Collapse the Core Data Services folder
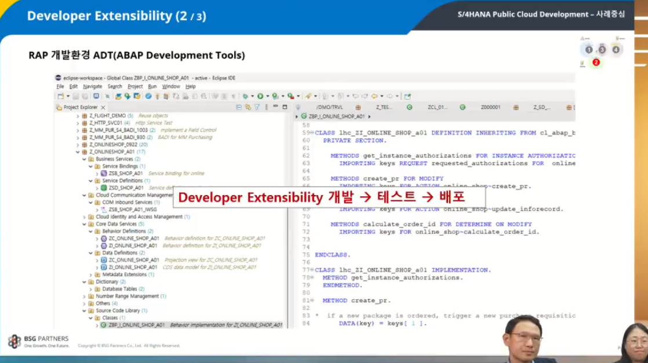Image resolution: width=648 pixels, height=363 pixels. click(84, 224)
